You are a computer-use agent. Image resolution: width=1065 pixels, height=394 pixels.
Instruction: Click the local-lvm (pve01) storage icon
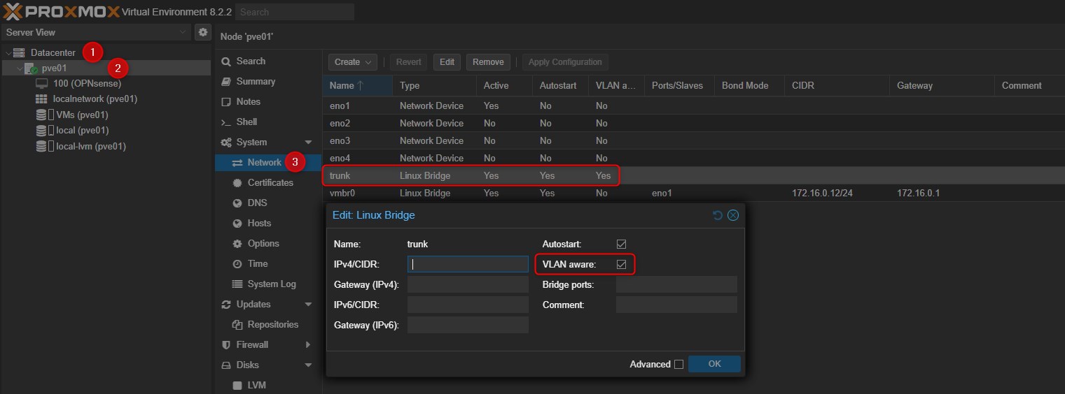(42, 147)
